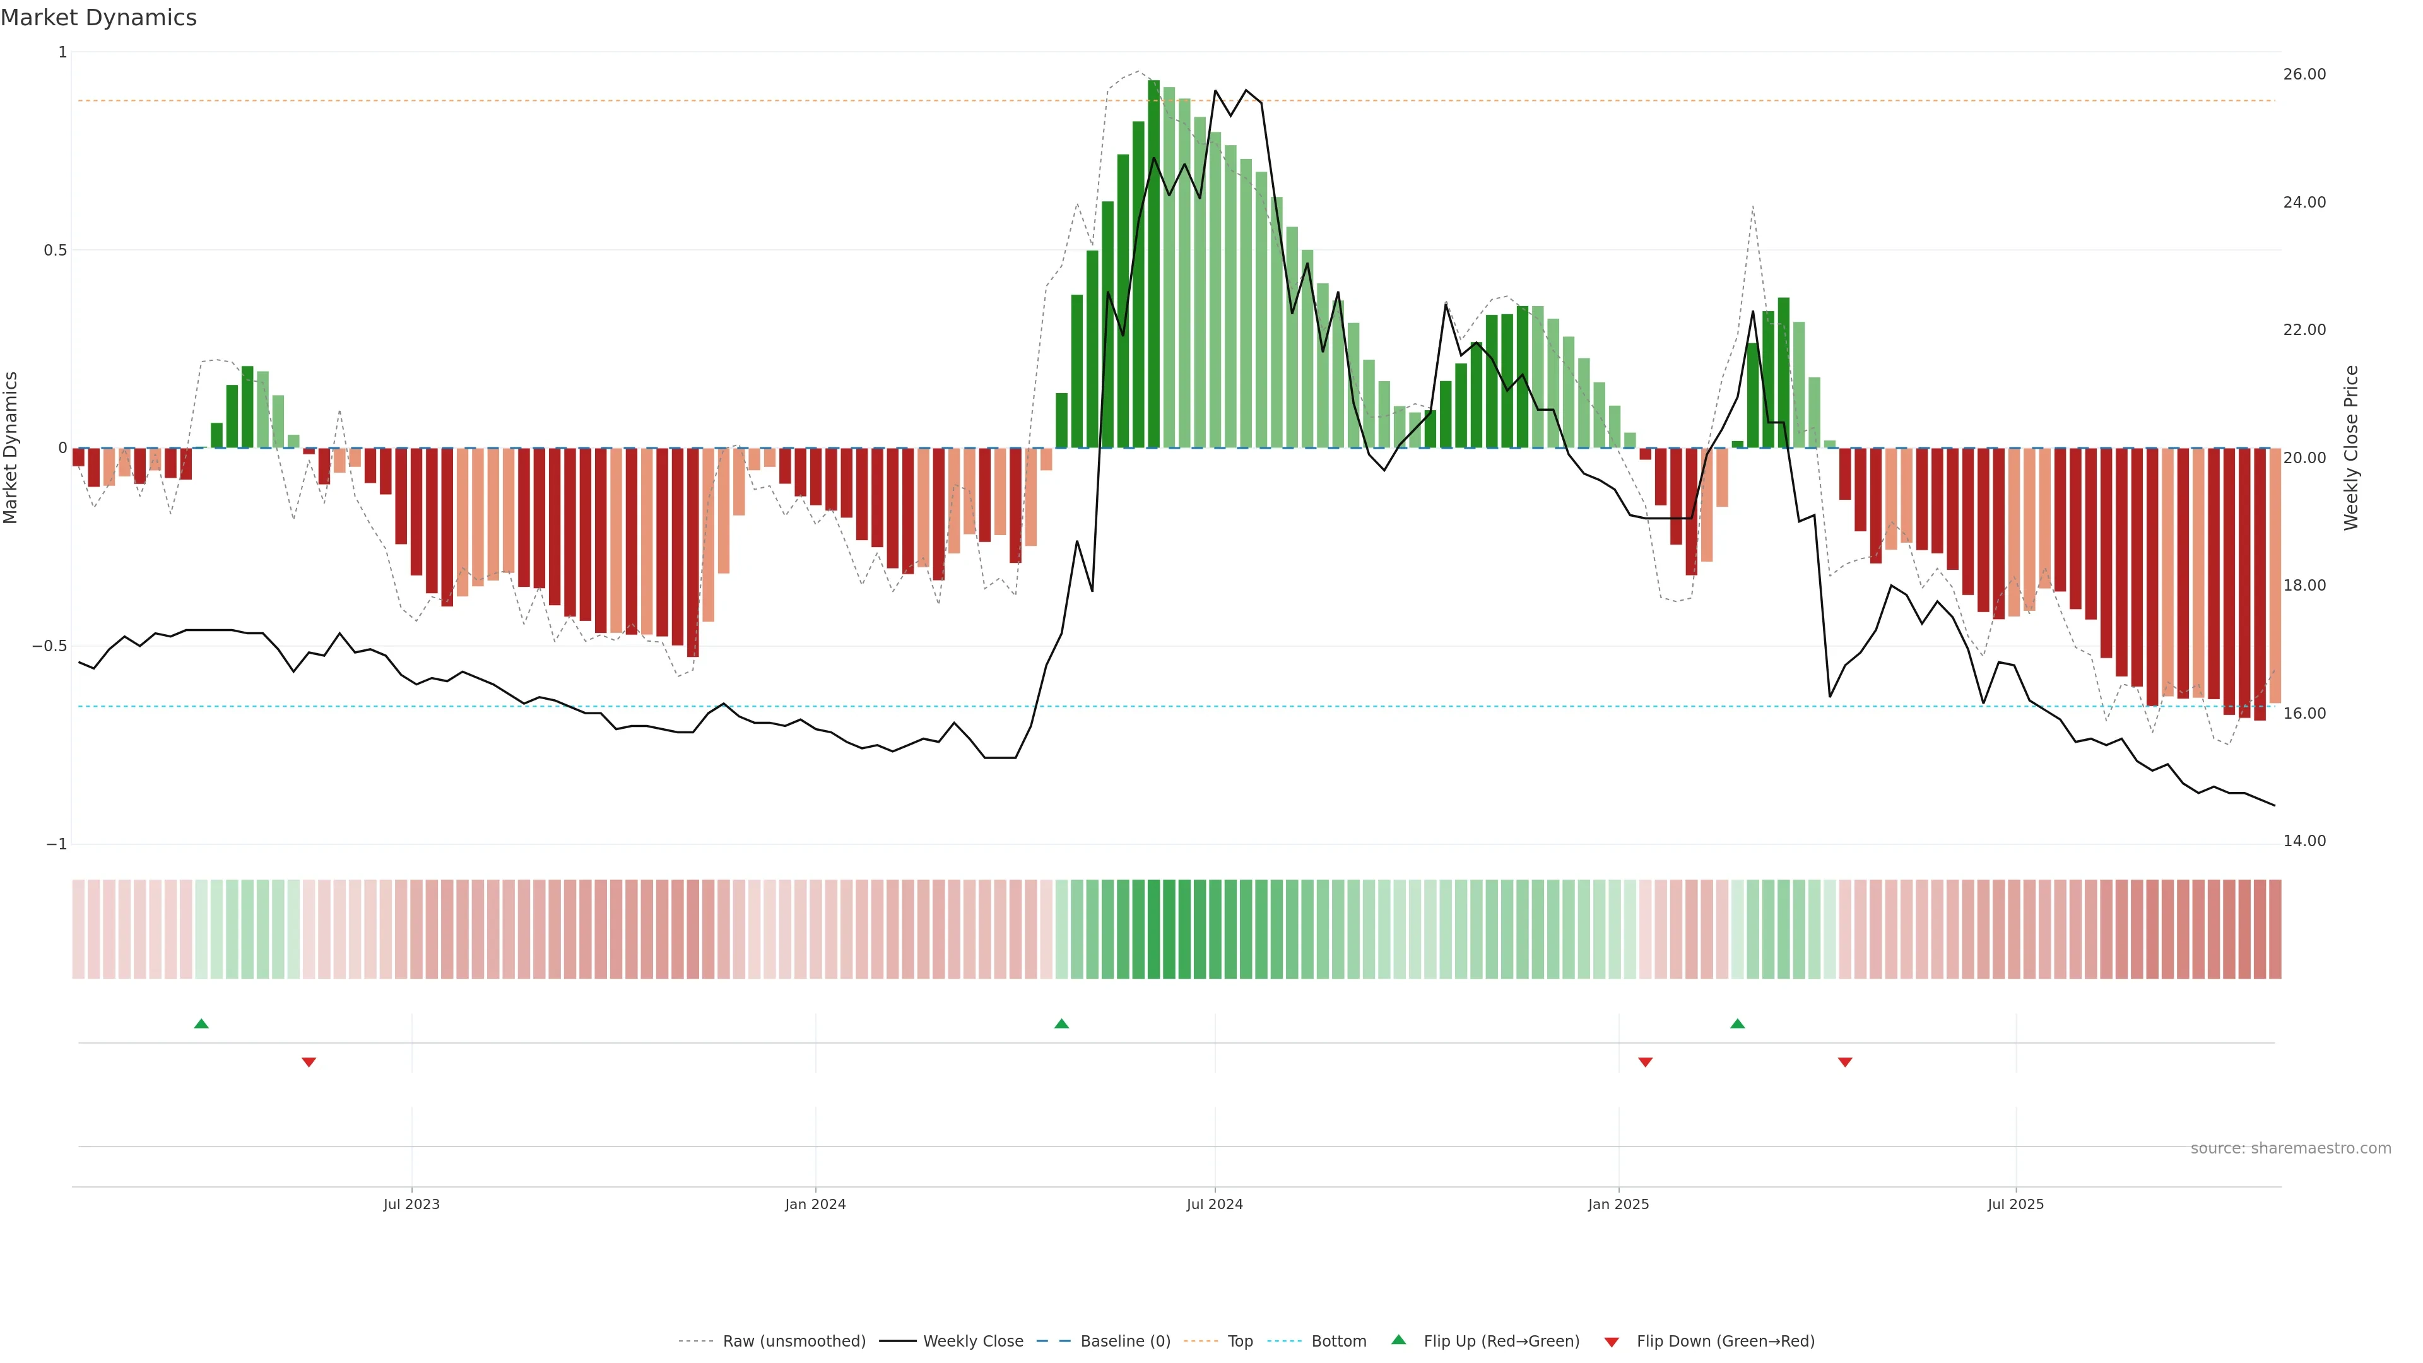
Task: Click the red Flip Down marker before Jul 2023
Action: tap(309, 1062)
